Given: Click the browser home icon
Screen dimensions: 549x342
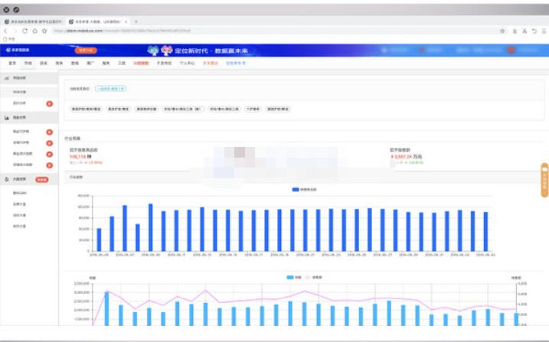Looking at the screenshot, I should click(34, 31).
